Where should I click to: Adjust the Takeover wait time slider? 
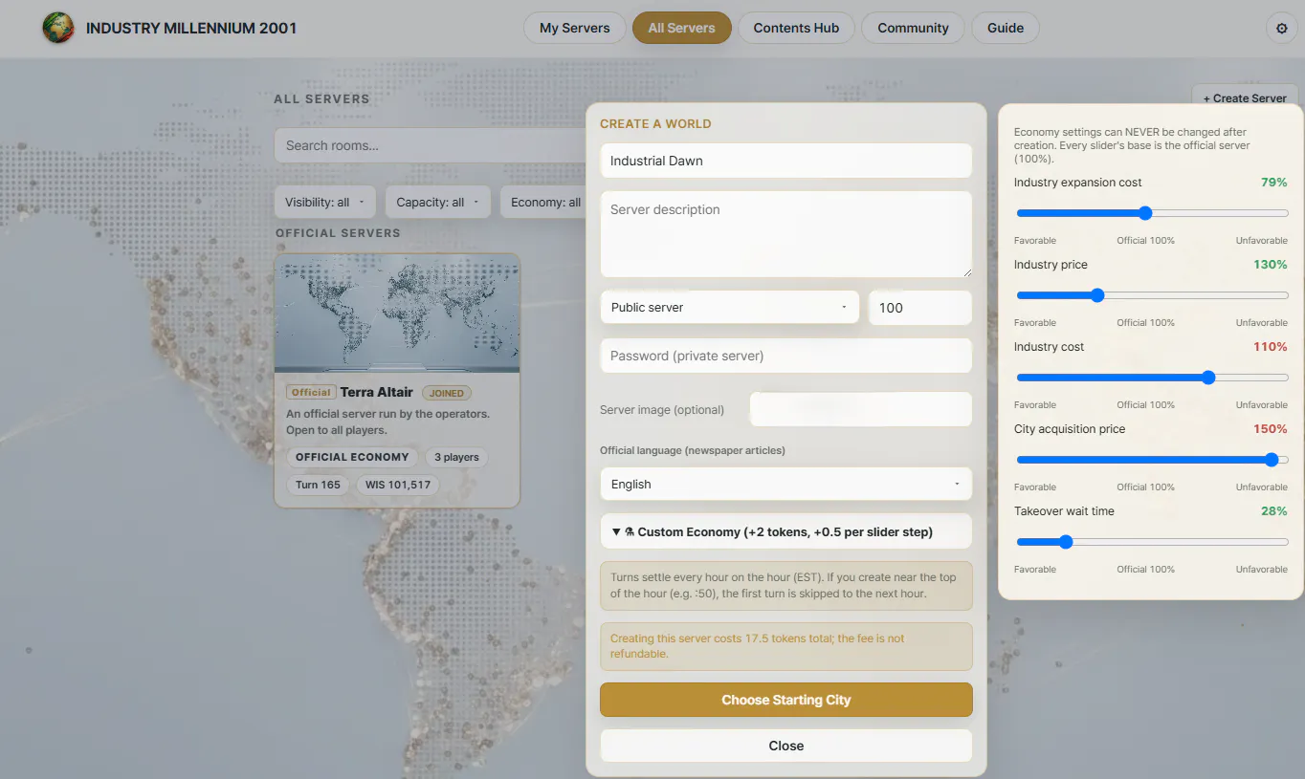click(x=1152, y=542)
